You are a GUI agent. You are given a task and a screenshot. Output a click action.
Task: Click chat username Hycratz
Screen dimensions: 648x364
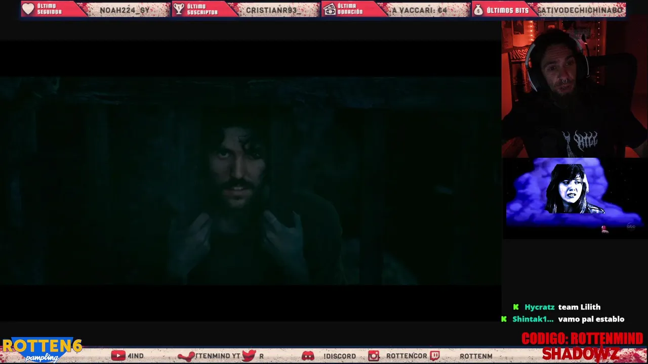click(540, 307)
